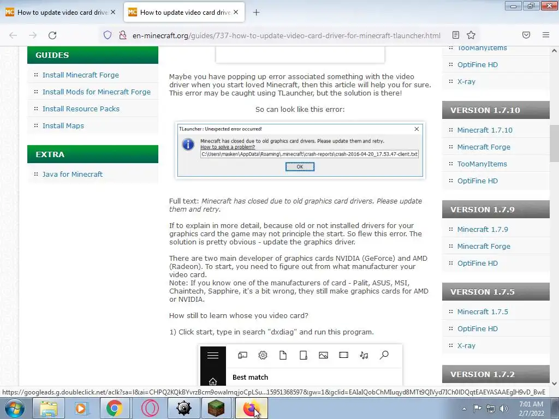559x419 pixels.
Task: Open X-ray link under Version 1.7.5
Action: [466, 345]
